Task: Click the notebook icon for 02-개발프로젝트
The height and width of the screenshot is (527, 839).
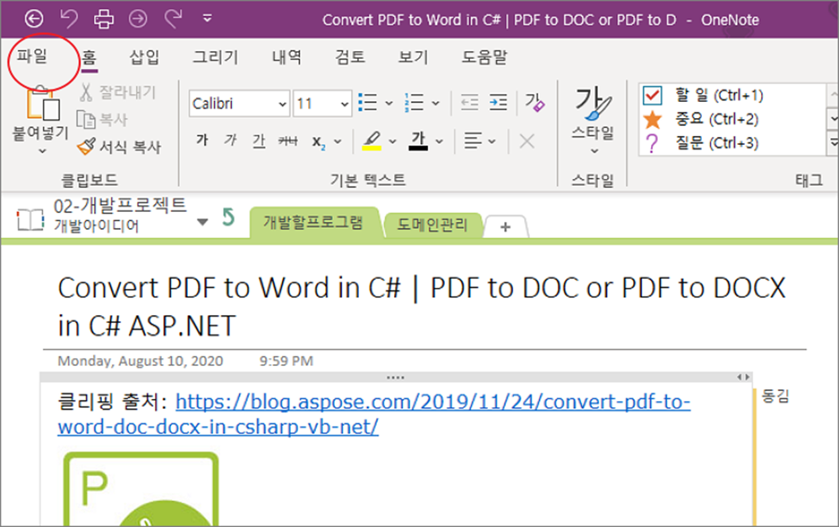Action: click(x=30, y=219)
